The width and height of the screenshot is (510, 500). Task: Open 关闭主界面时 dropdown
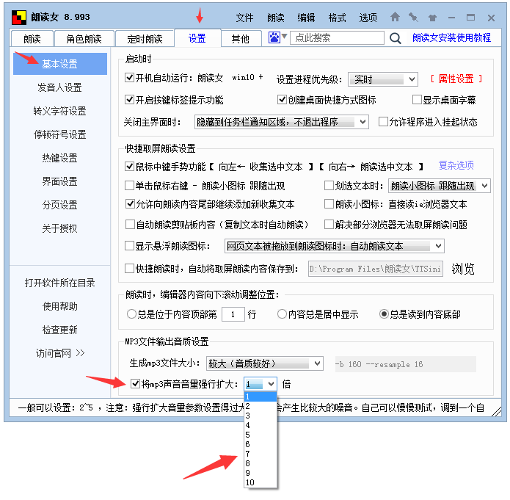[281, 122]
